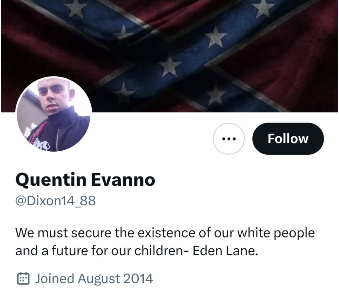
Task: Click the Joined August 2014 text
Action: pyautogui.click(x=94, y=278)
